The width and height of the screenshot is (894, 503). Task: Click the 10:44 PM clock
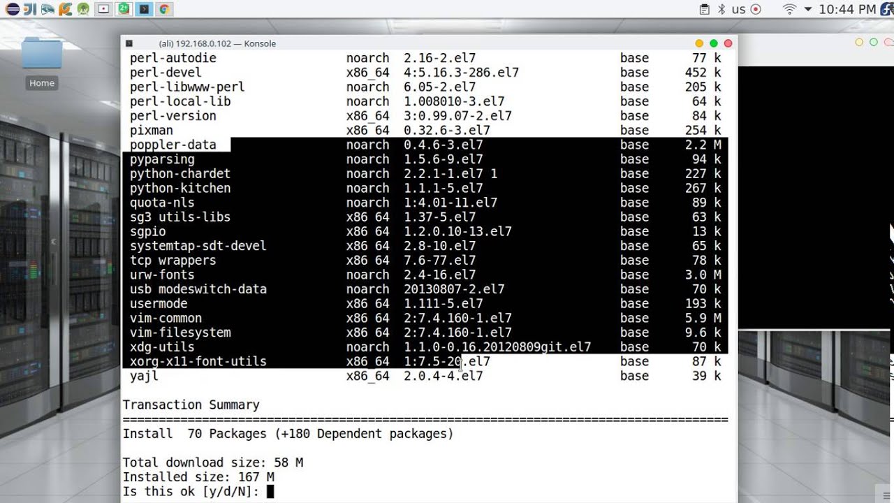(x=847, y=9)
